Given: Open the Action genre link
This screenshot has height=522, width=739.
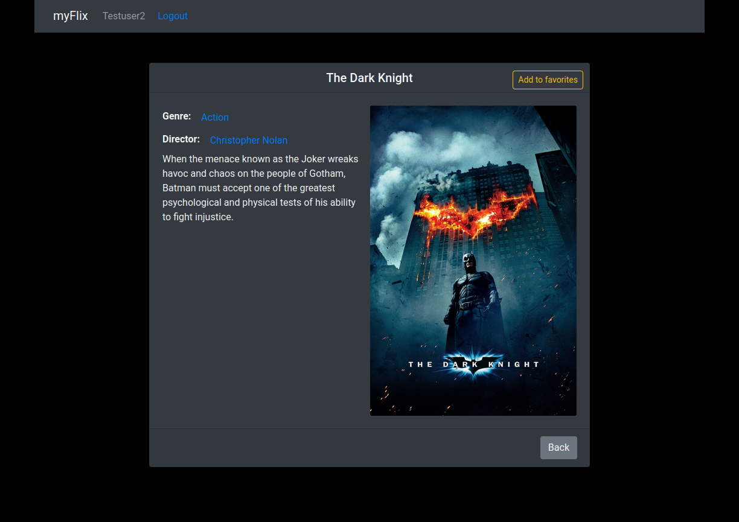Looking at the screenshot, I should coord(215,117).
